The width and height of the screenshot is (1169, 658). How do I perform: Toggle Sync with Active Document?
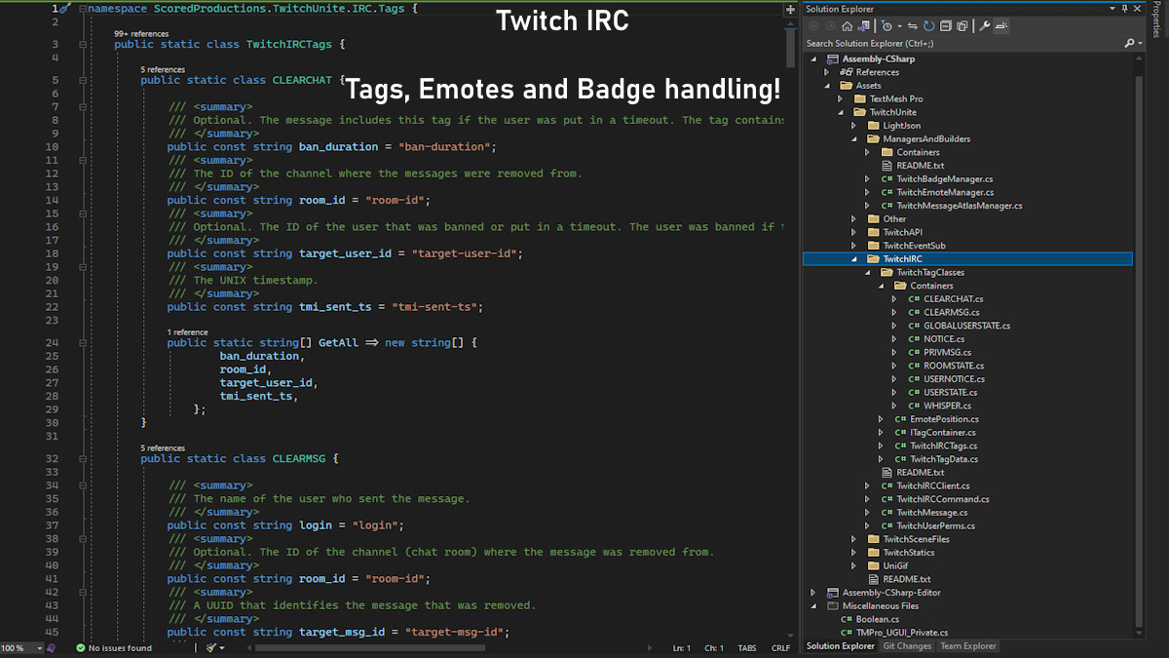coord(912,26)
